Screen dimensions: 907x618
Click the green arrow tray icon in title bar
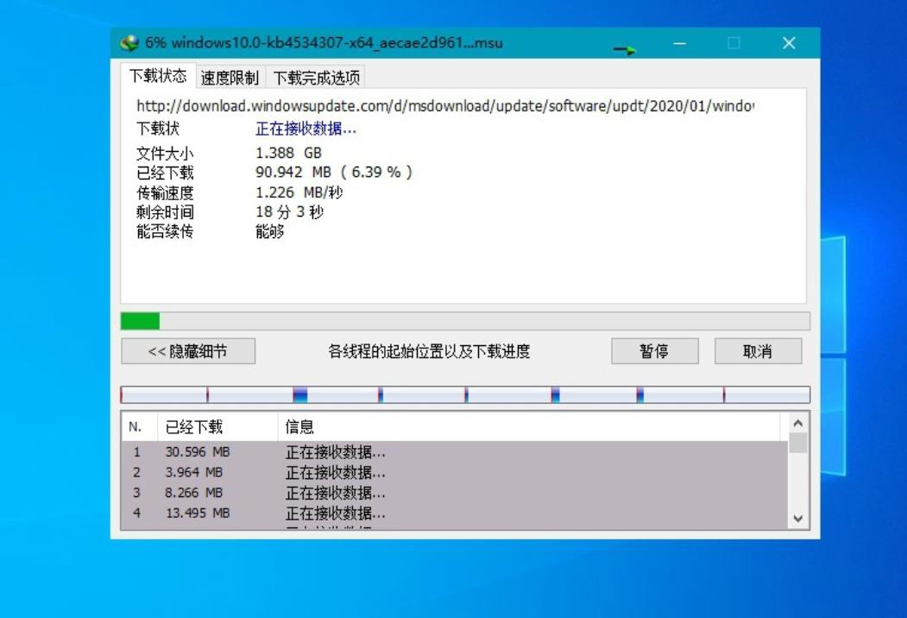click(x=625, y=50)
